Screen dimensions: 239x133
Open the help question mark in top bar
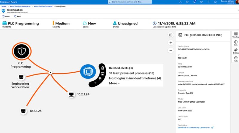[x=208, y=2]
